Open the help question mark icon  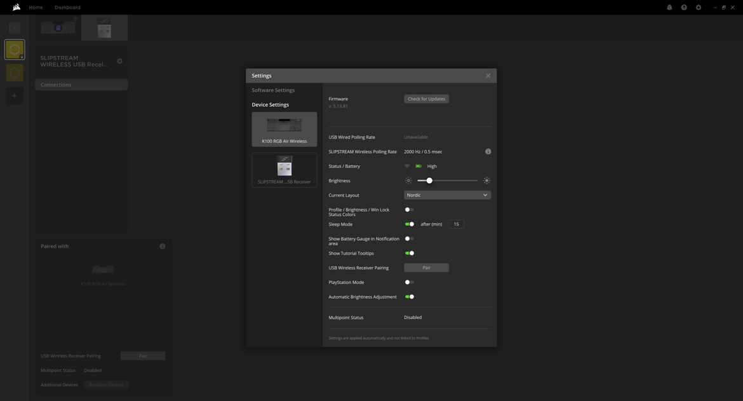(x=684, y=8)
